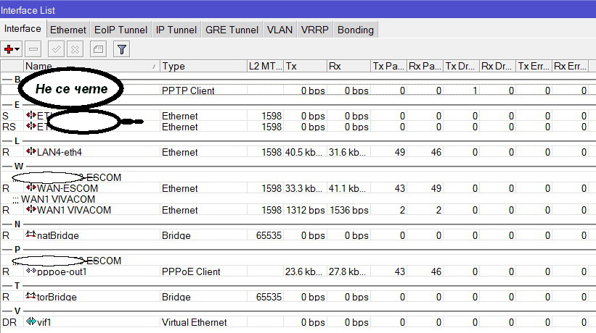The width and height of the screenshot is (596, 333).
Task: Click the natBridge bridge icon
Action: pos(30,235)
